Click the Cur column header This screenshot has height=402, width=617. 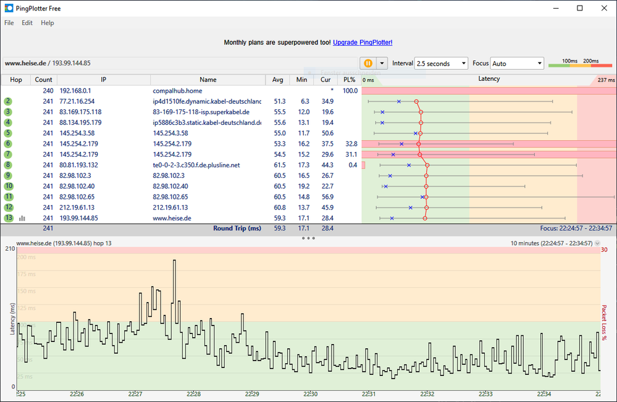click(x=325, y=80)
